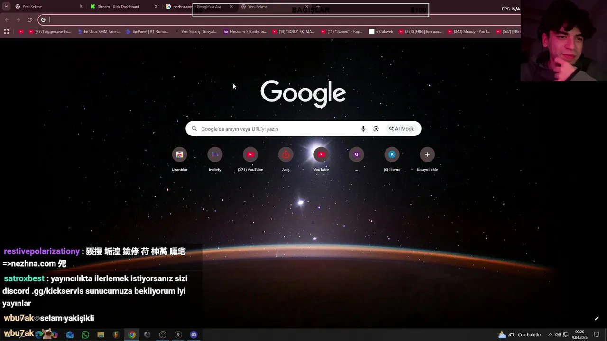The image size is (607, 341).
Task: Open WhatsApp from the taskbar
Action: pyautogui.click(x=85, y=335)
